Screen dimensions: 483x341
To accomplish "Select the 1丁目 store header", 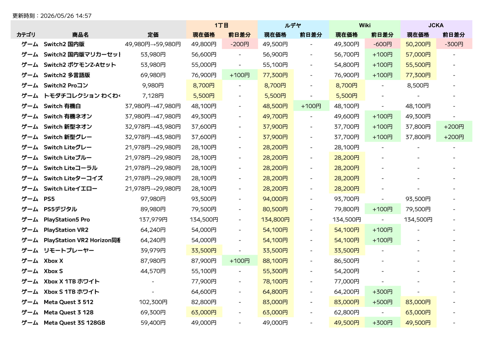I will point(222,25).
